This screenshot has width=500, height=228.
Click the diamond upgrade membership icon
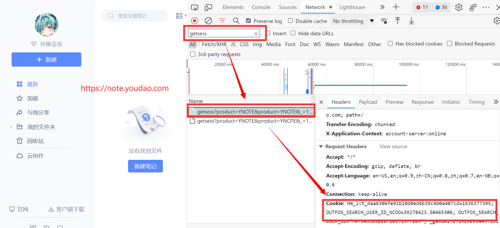[34, 44]
